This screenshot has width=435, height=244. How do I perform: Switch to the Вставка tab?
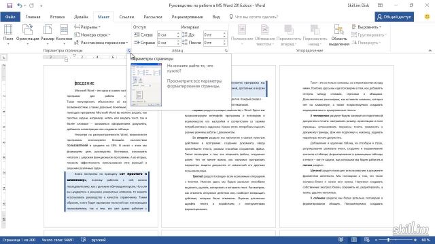57,17
